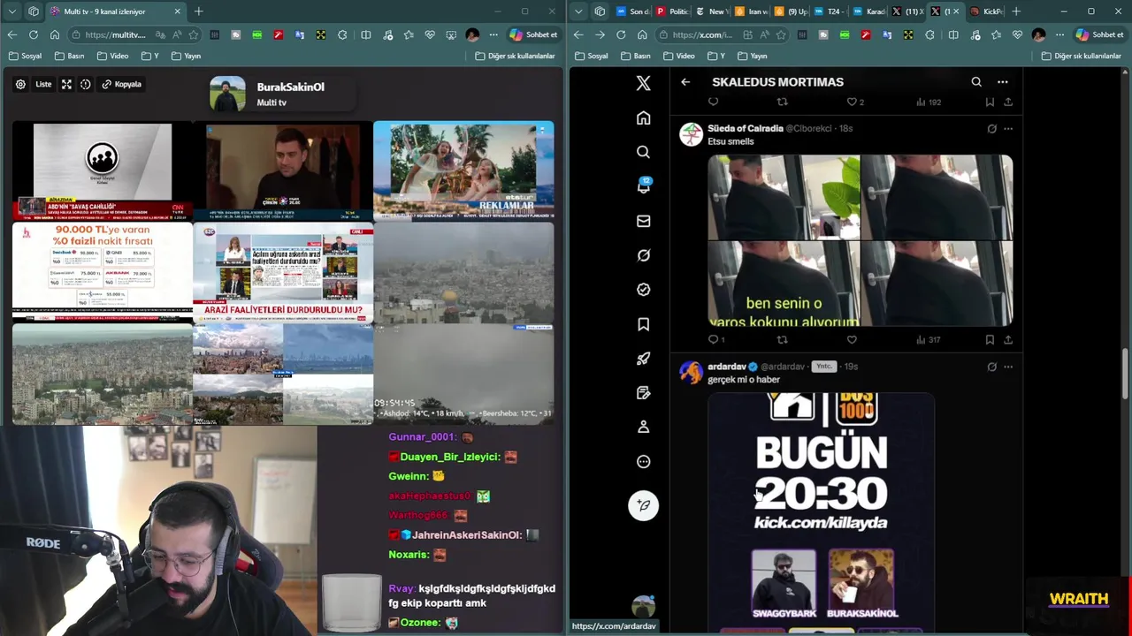The image size is (1132, 636).
Task: Favorite the multitv page with star icon
Action: (x=193, y=34)
